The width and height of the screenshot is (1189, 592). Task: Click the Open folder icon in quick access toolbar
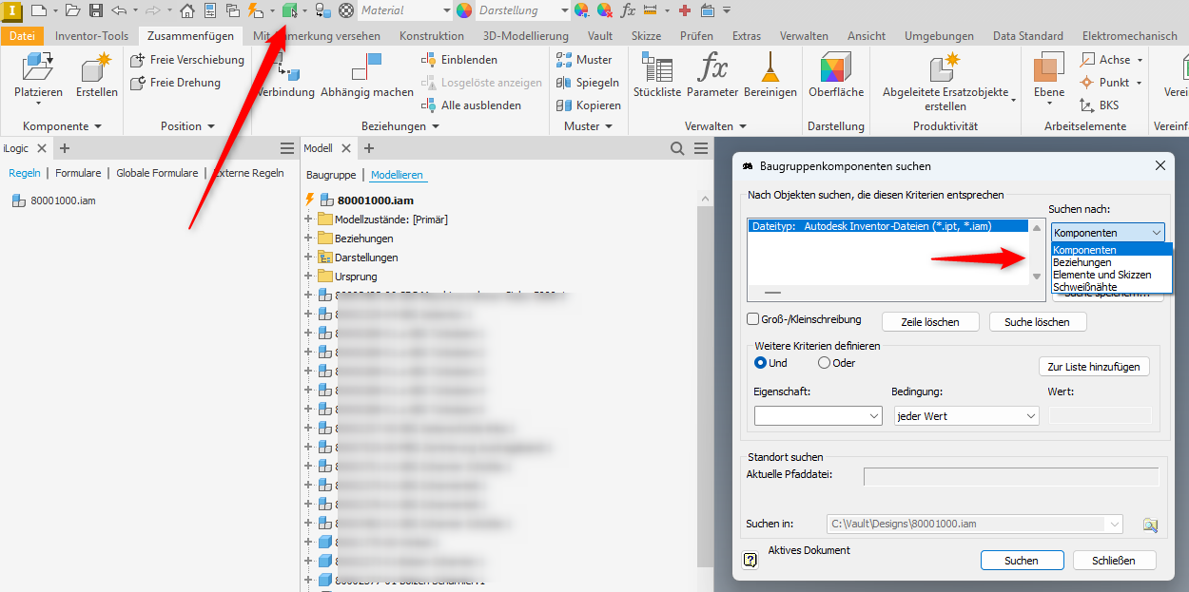coord(73,10)
